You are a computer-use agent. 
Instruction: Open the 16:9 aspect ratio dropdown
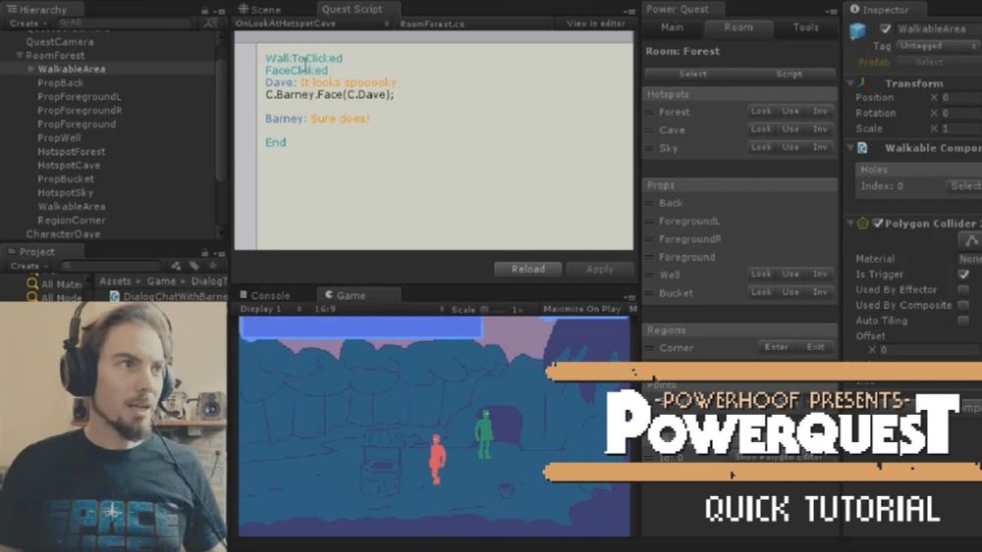point(379,309)
